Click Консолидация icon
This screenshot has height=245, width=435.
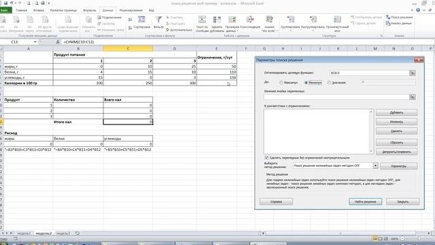click(250, 20)
